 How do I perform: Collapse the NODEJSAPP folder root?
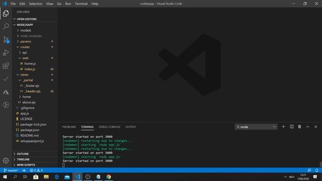click(35, 25)
